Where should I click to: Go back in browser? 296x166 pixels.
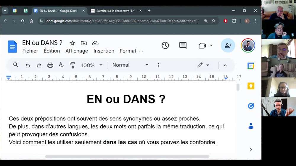click(6, 21)
